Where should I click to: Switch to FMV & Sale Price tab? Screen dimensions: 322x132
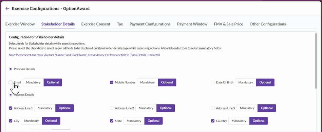pyautogui.click(x=228, y=24)
